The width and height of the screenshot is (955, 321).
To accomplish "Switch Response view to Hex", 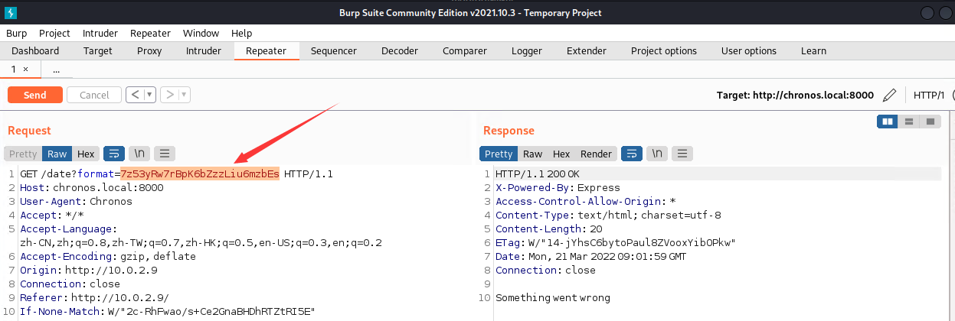I will click(x=561, y=154).
